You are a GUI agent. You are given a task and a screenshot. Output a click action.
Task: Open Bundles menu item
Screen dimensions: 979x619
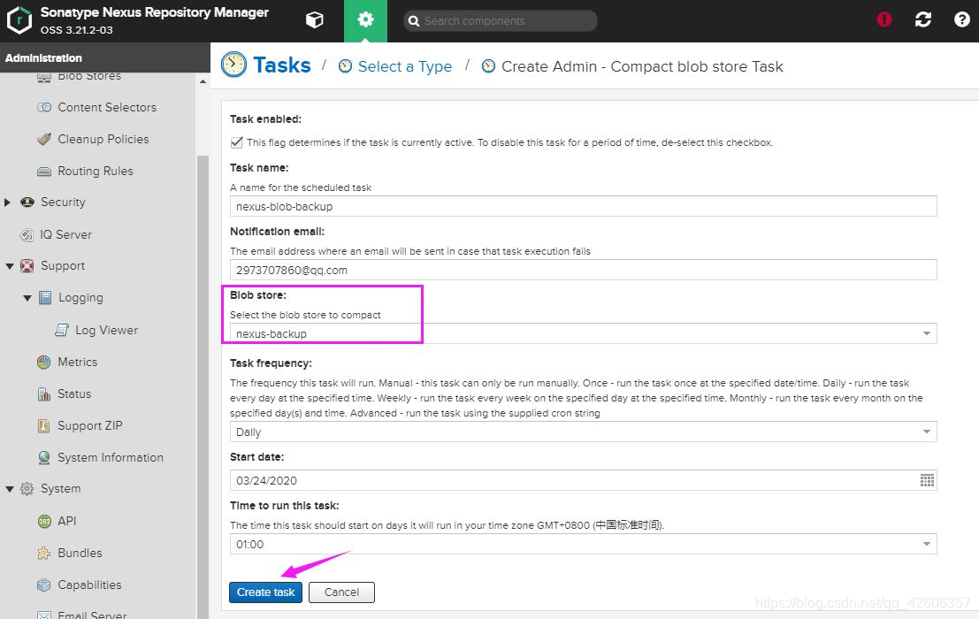[x=80, y=553]
